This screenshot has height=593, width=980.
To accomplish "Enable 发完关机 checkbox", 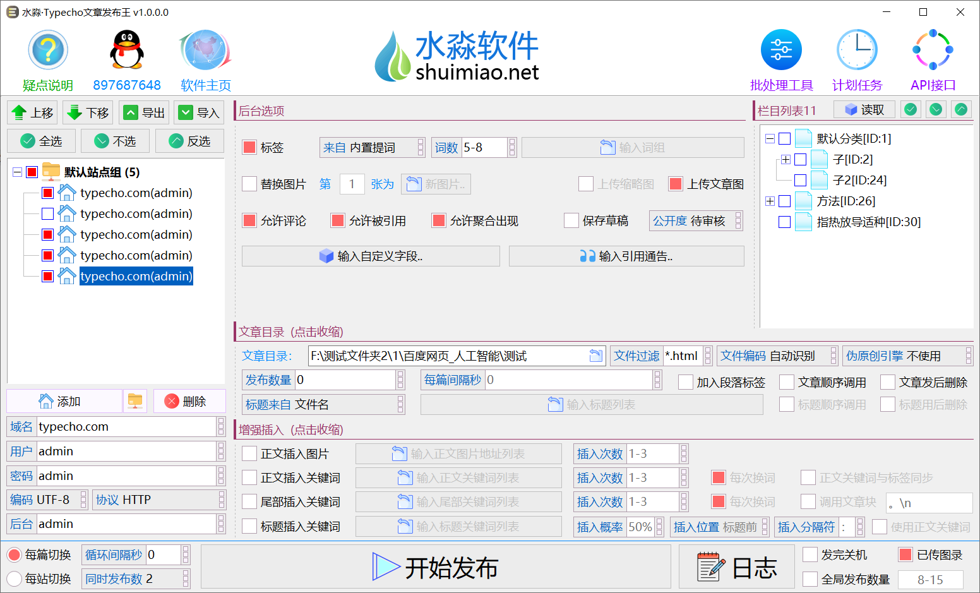I will (810, 554).
